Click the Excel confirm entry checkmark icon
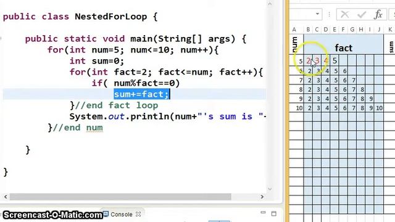Image resolution: width=395 pixels, height=222 pixels. [x=362, y=15]
